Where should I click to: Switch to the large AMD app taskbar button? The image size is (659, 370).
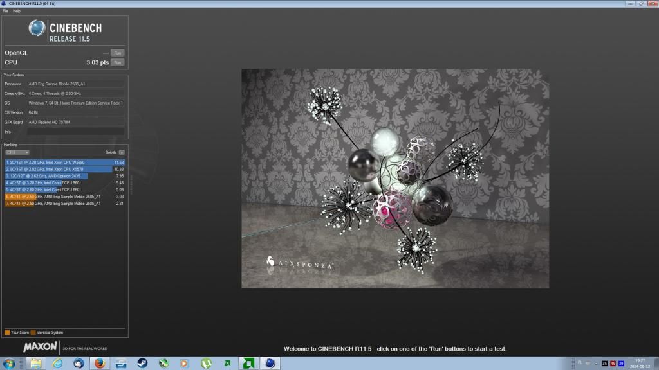pos(249,364)
